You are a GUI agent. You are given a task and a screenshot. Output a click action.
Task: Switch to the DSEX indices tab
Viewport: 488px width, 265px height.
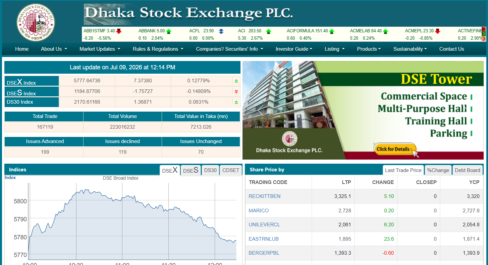tap(170, 170)
